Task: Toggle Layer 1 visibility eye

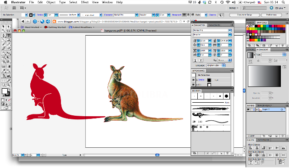Action: coord(248,109)
